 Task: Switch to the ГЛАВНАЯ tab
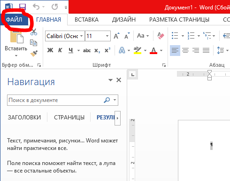tap(48, 20)
